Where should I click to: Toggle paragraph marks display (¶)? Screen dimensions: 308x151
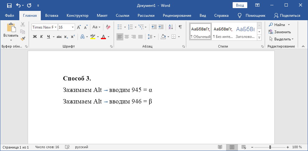[180, 27]
